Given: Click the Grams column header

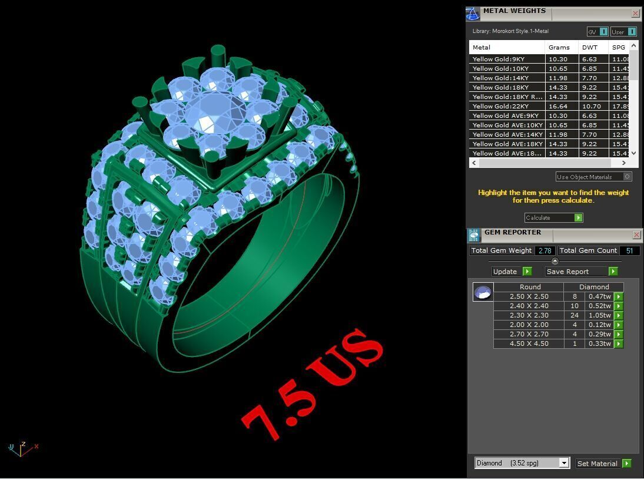Looking at the screenshot, I should 562,47.
